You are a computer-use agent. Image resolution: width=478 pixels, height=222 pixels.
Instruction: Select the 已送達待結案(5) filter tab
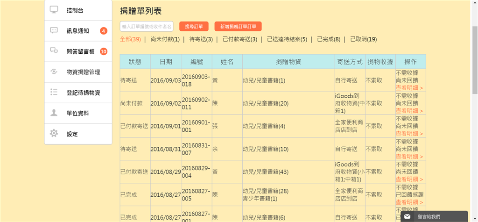287,39
